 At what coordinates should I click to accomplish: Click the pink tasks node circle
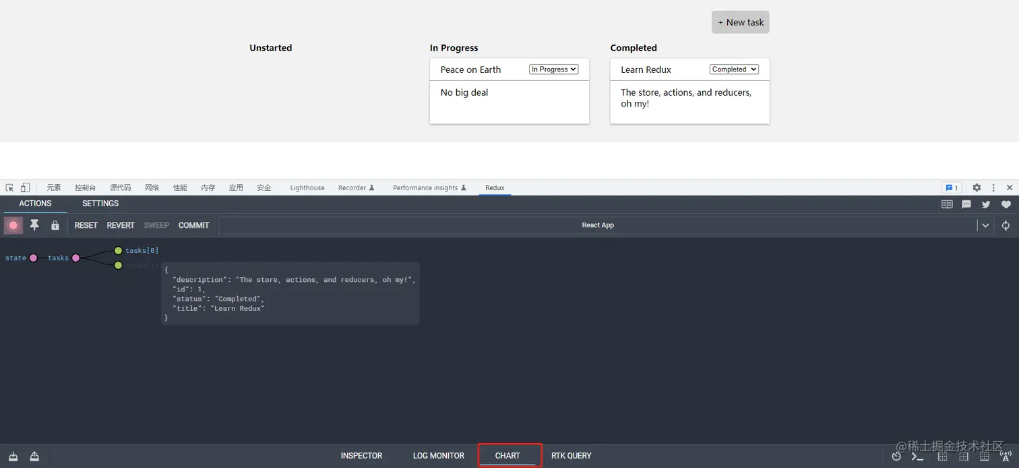click(76, 258)
